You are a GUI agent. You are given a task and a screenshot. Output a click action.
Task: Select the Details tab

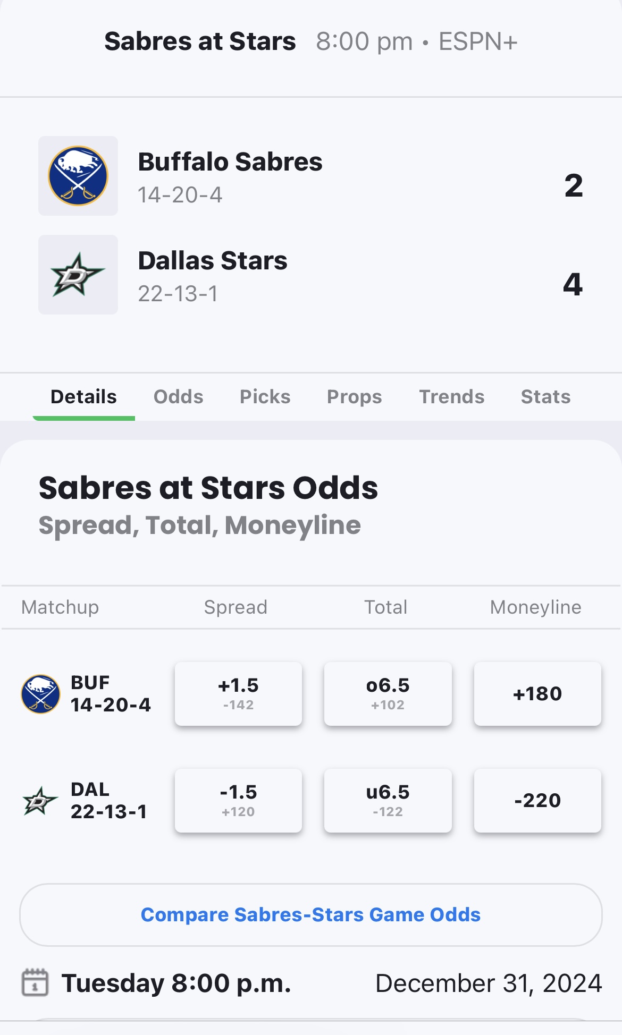tap(83, 397)
